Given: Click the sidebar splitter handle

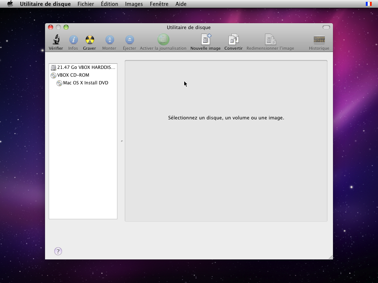Looking at the screenshot, I should (x=121, y=141).
